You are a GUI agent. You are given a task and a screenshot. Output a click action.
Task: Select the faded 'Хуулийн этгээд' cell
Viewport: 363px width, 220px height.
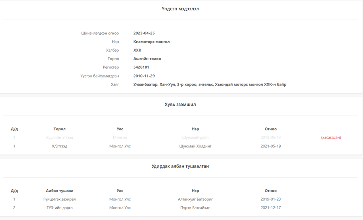60,138
